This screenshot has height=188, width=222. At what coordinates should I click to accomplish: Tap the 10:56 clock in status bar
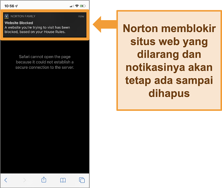click(9, 6)
